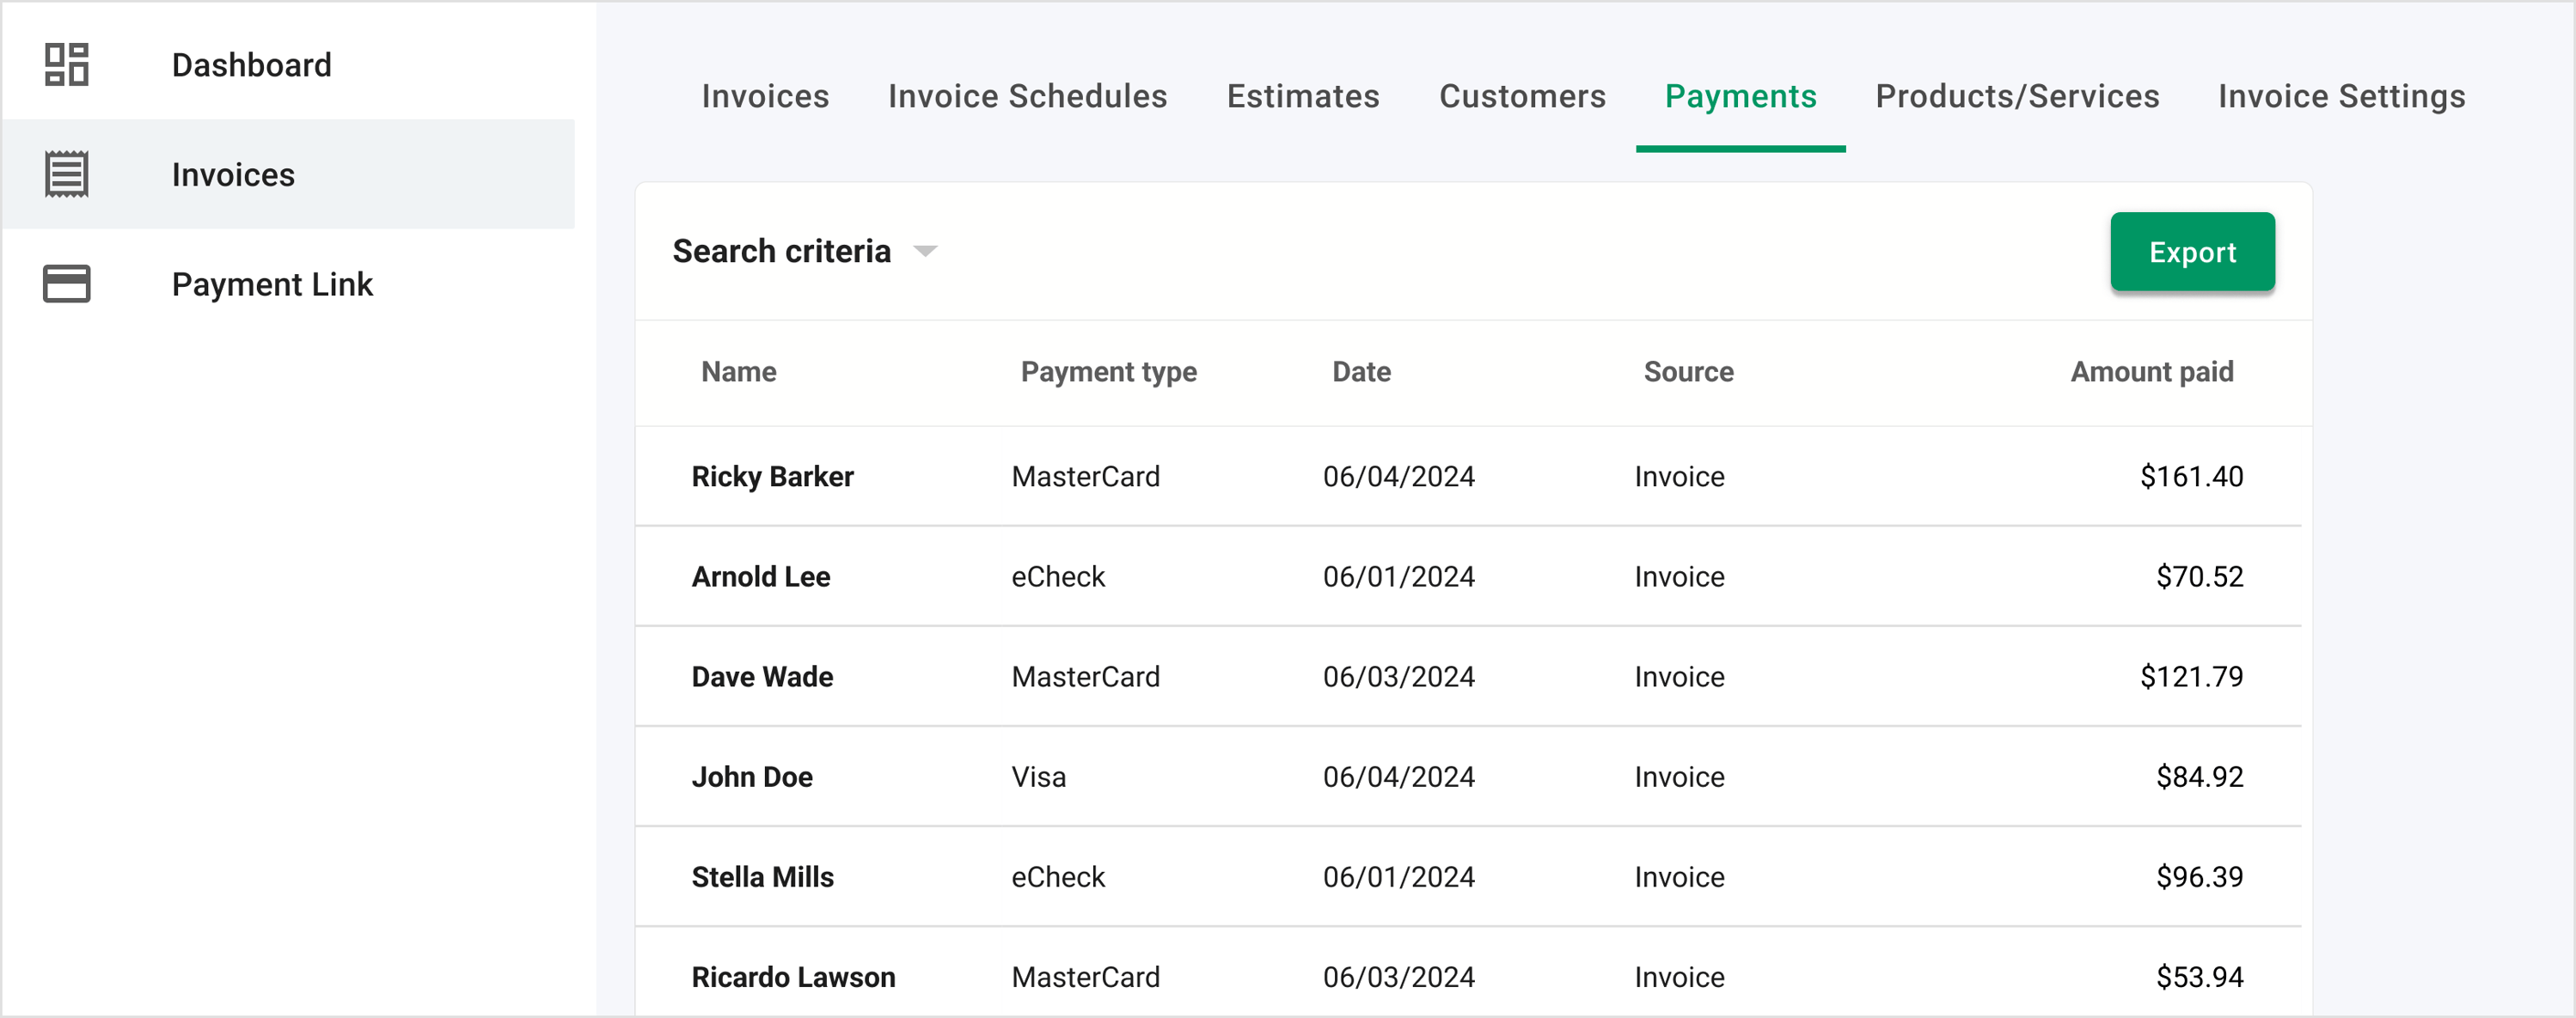Click the Invoices receipt icon in sidebar
The width and height of the screenshot is (2576, 1018).
[x=67, y=175]
